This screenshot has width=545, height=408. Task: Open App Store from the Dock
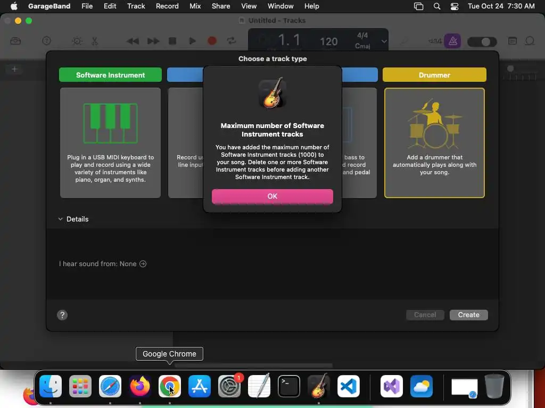click(x=200, y=386)
